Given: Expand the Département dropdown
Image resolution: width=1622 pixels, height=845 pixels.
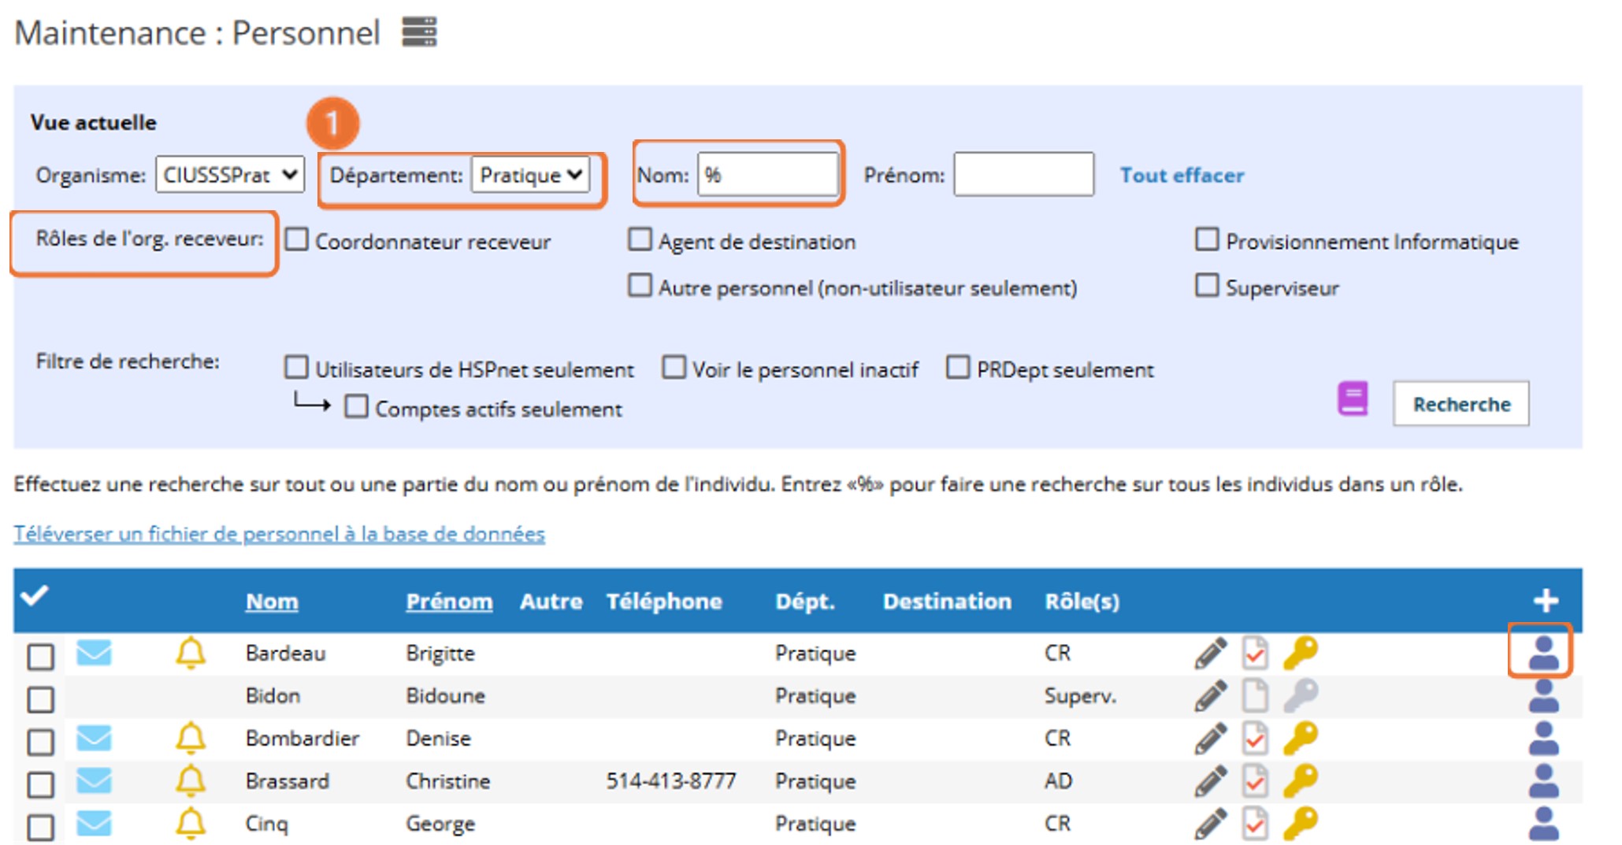Looking at the screenshot, I should coord(530,174).
